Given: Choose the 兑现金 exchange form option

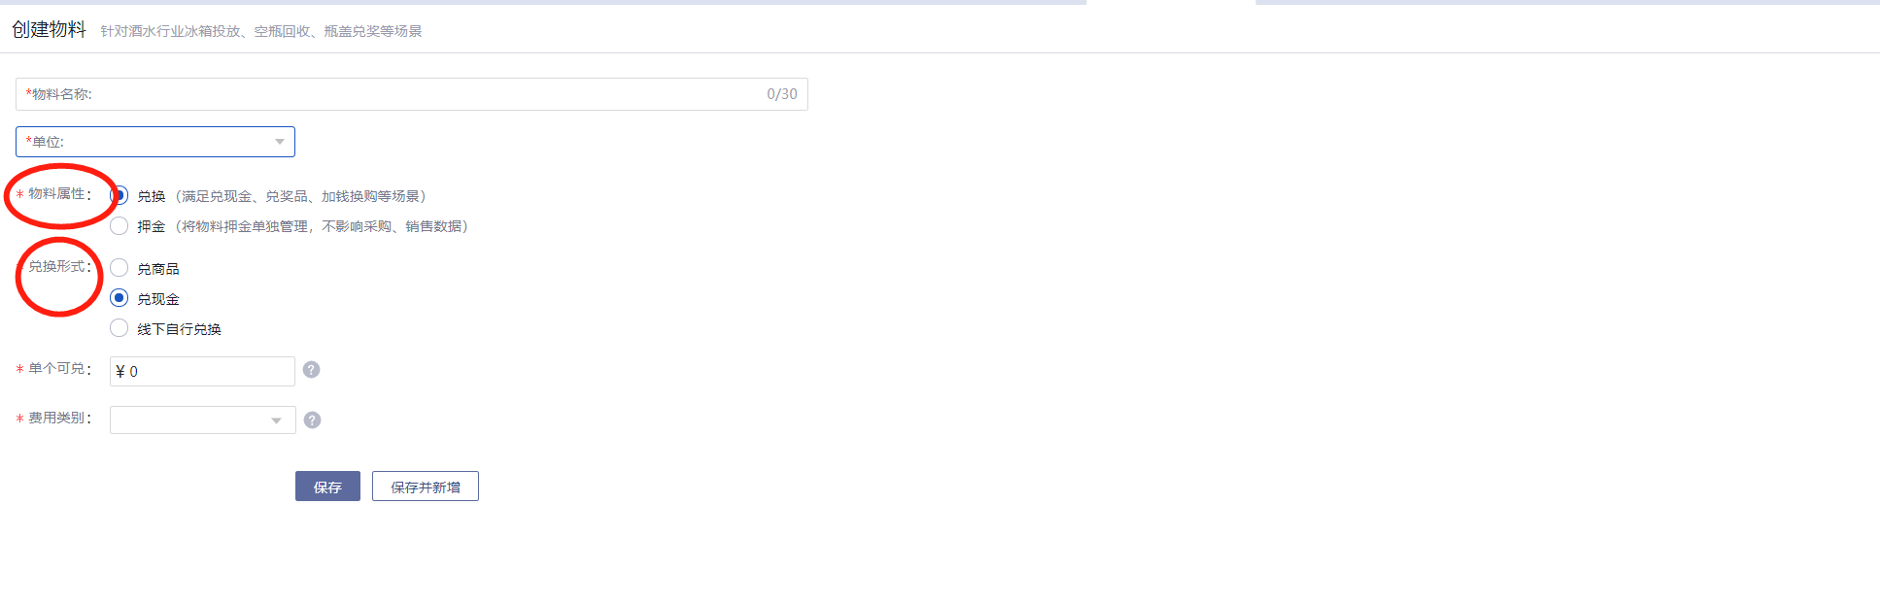Looking at the screenshot, I should point(120,298).
